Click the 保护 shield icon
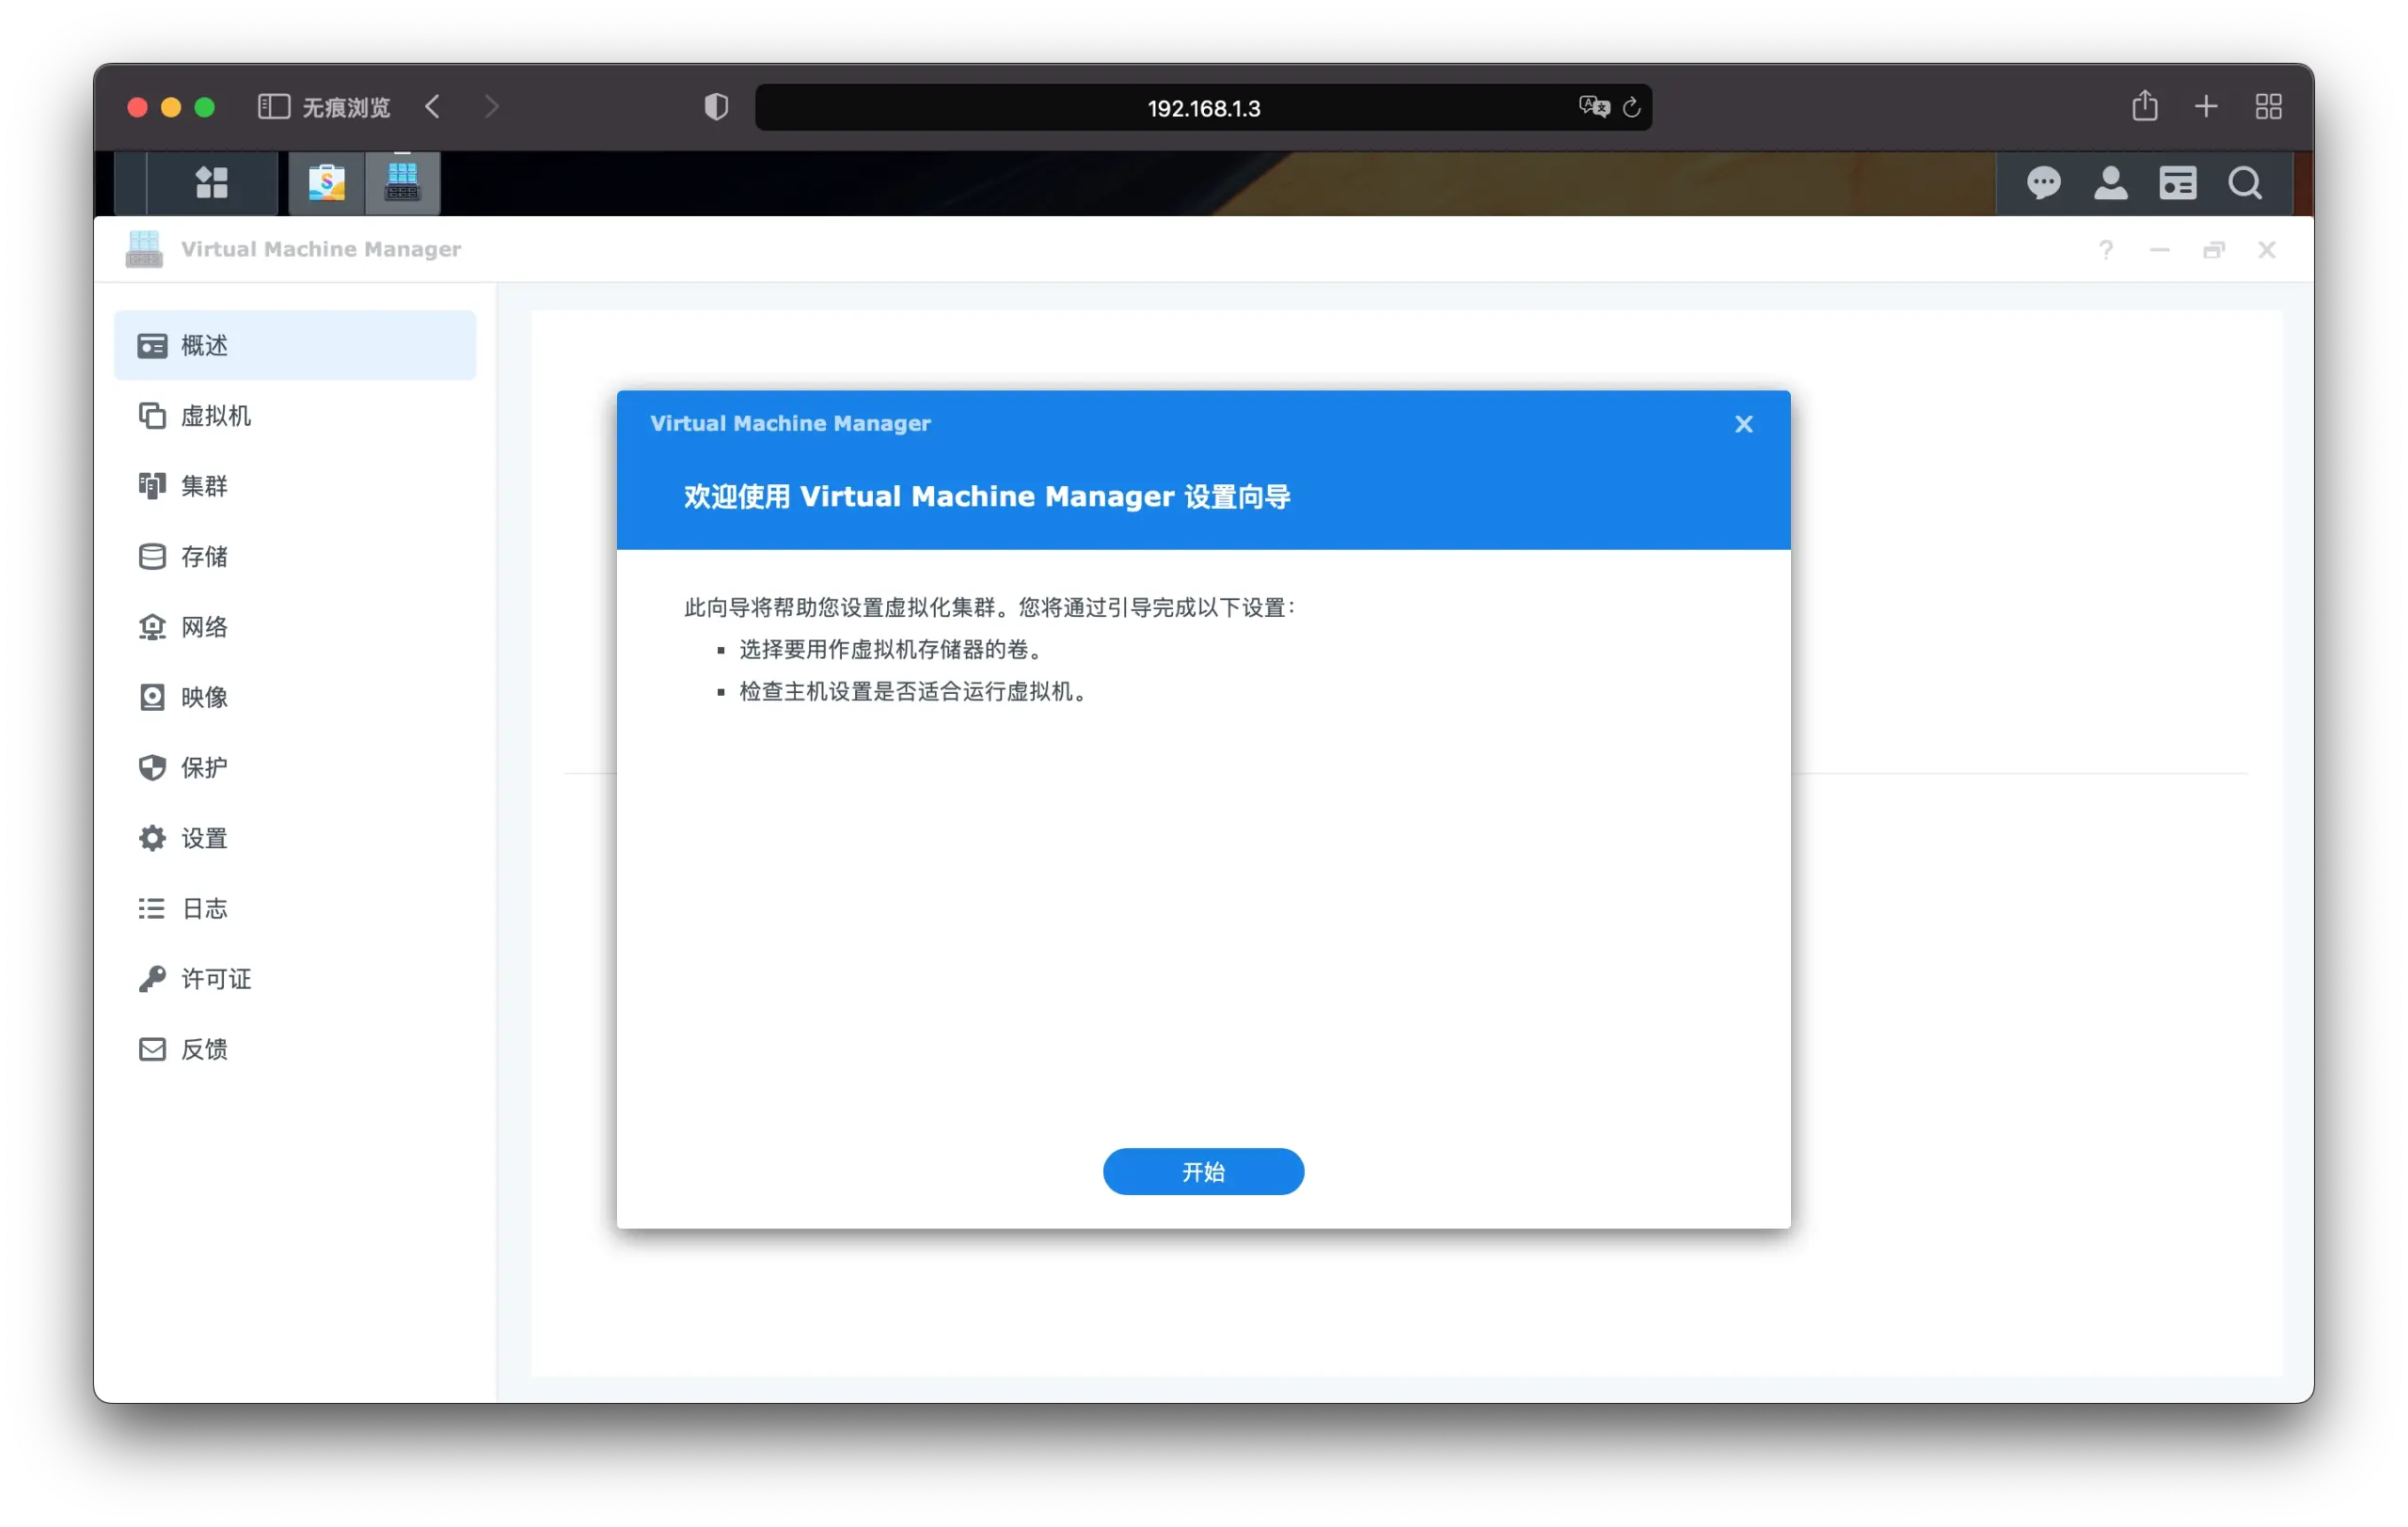 152,768
